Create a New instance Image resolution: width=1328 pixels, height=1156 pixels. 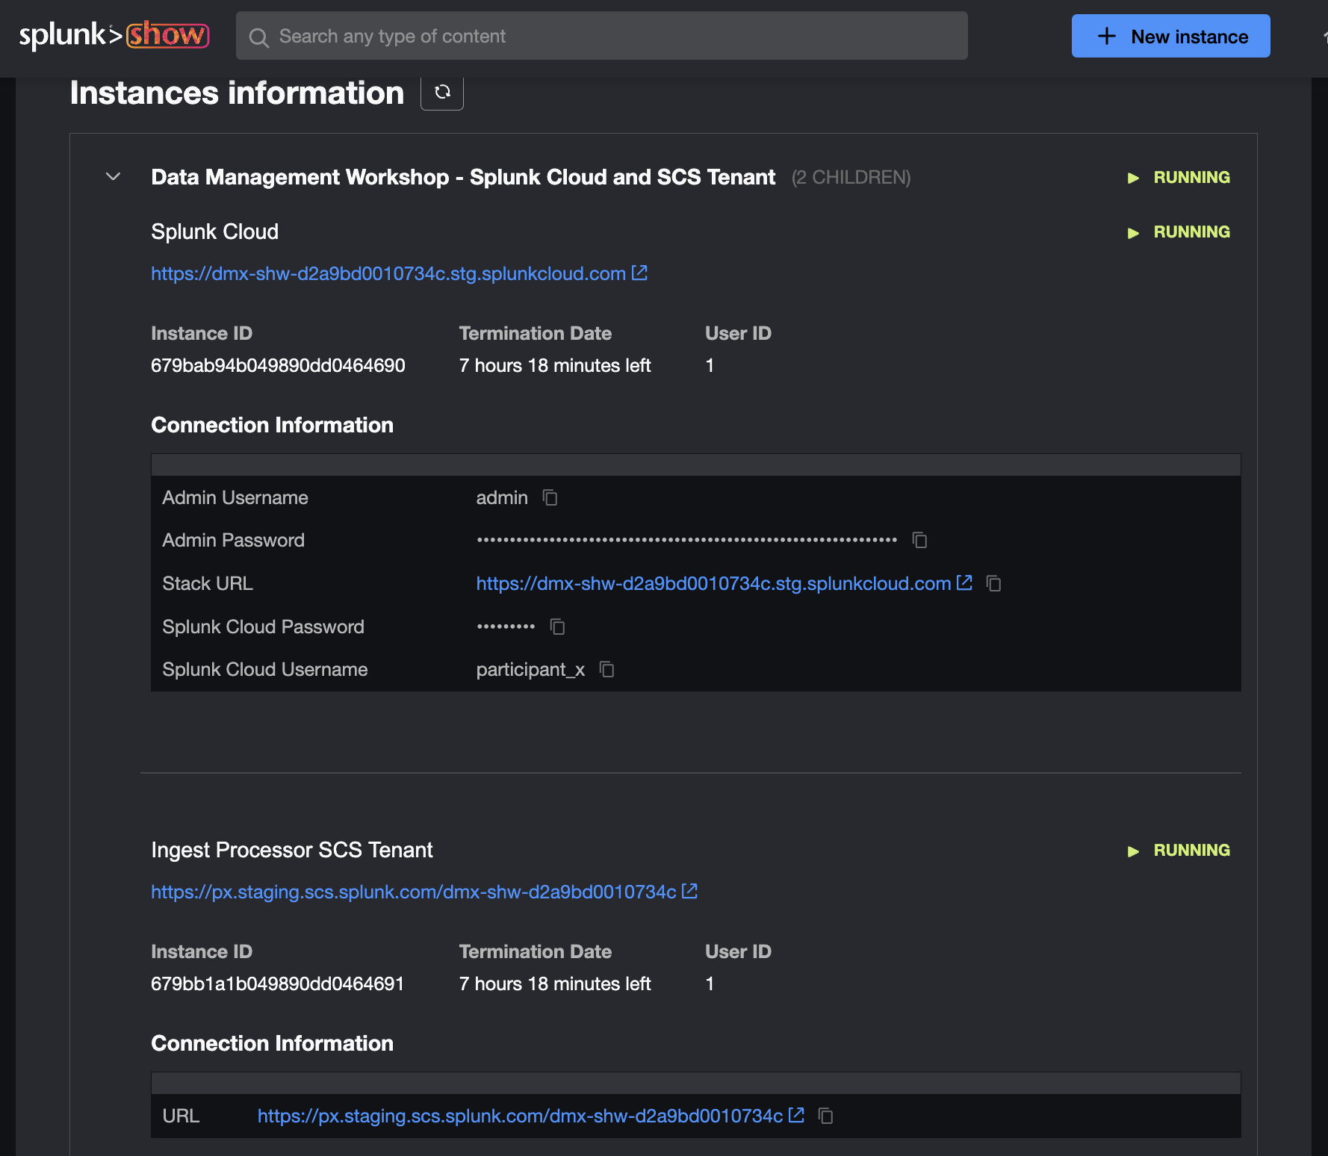[1170, 36]
